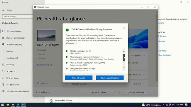Click PC Health Check taskbar icon

tap(23, 105)
